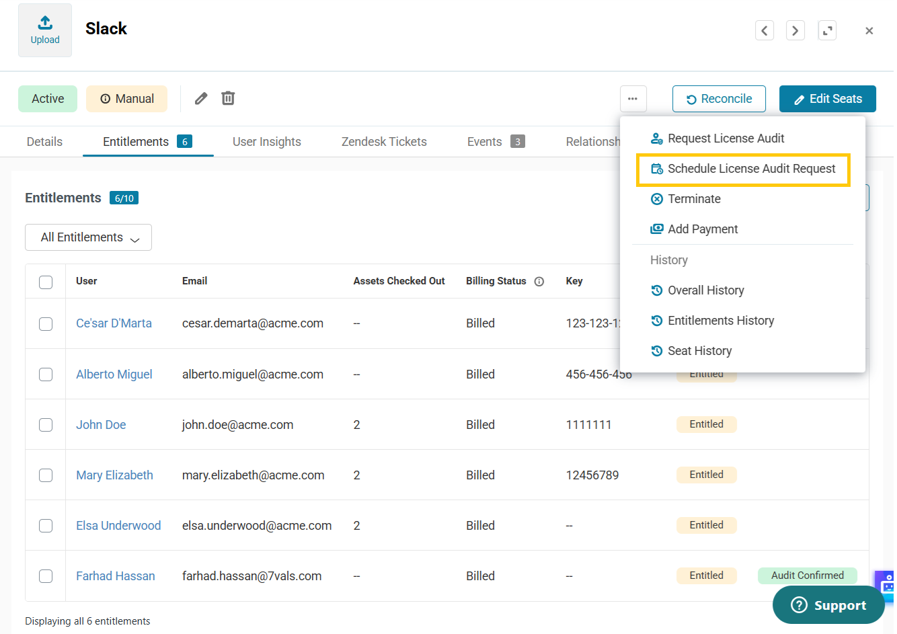Toggle the select-all checkbox in header
The image size is (897, 634).
click(46, 282)
